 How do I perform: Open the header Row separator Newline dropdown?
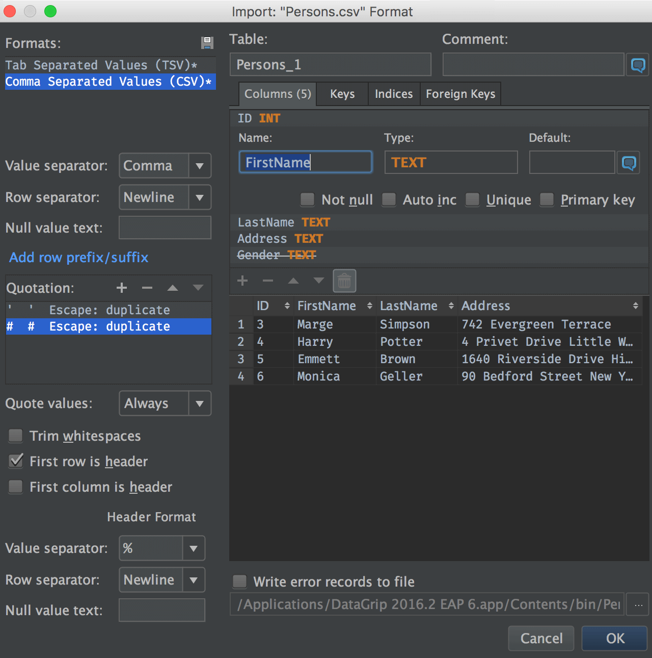[x=194, y=580]
